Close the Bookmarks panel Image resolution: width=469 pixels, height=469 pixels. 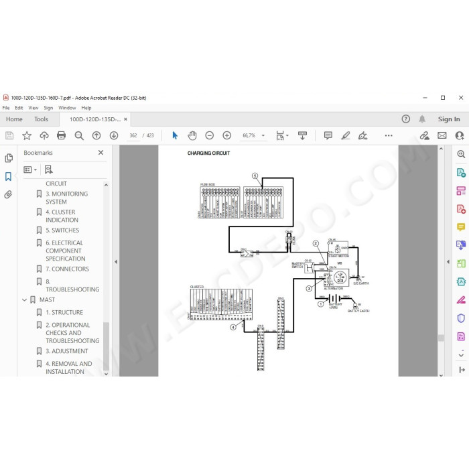click(100, 153)
